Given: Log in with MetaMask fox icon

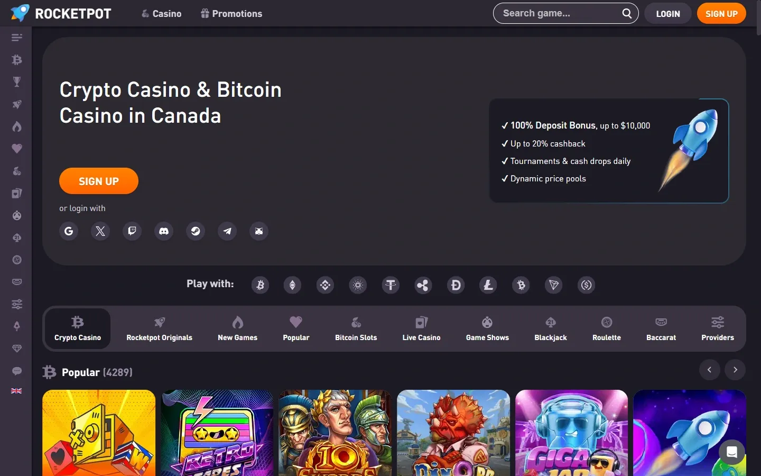Looking at the screenshot, I should click(x=259, y=231).
